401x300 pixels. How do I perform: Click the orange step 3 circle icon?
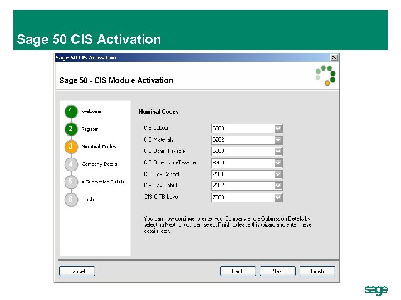(x=71, y=147)
